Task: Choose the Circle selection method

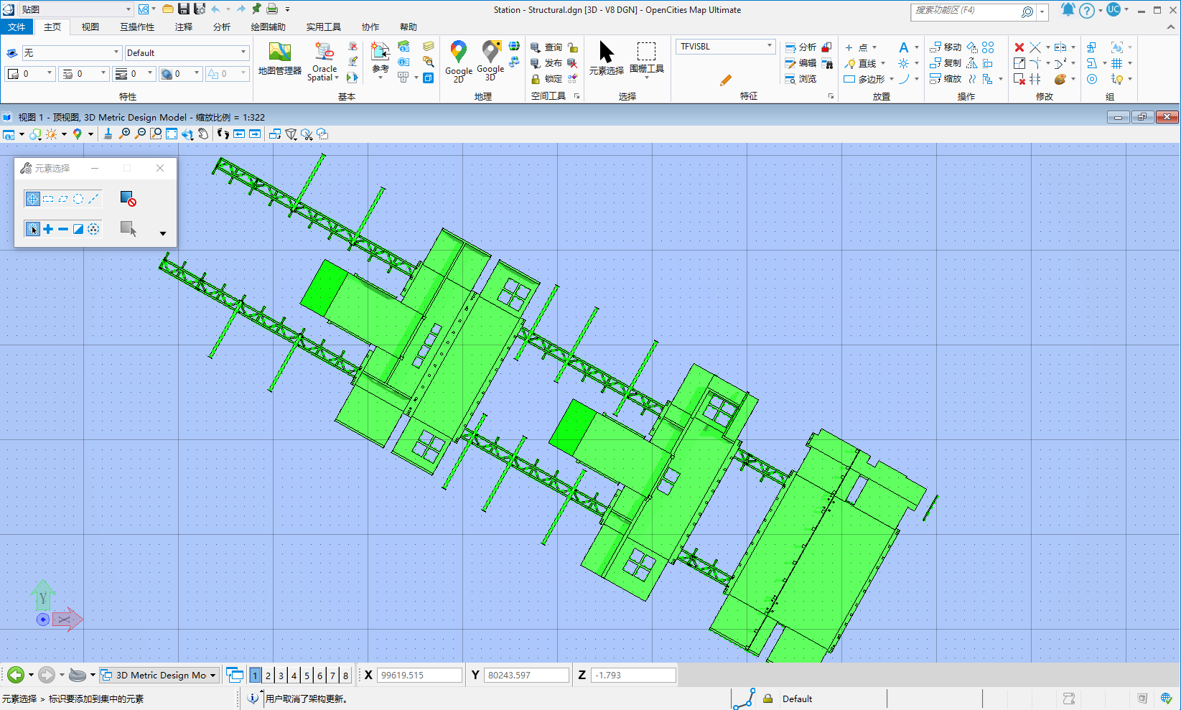Action: coord(78,199)
